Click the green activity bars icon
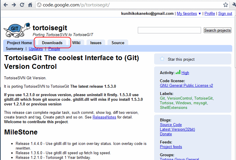Screen dimensions: 236x160 (x=178, y=72)
